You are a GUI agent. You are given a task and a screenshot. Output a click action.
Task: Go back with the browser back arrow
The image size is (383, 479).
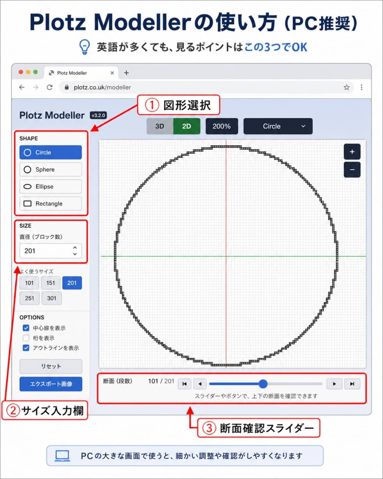click(x=22, y=87)
